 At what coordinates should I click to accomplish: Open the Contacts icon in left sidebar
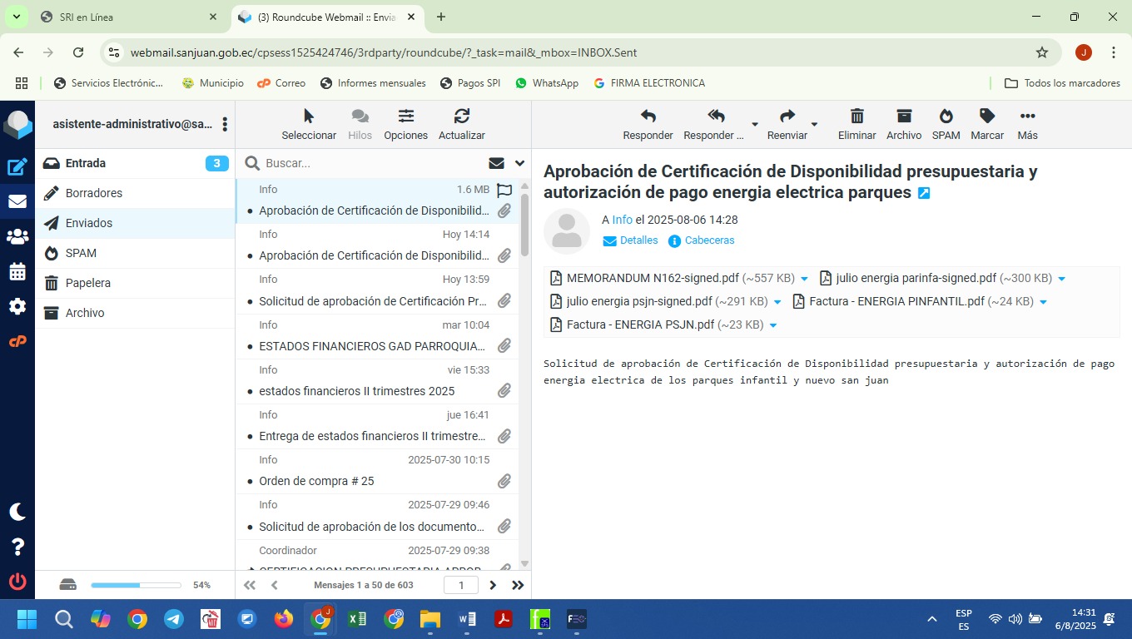[17, 237]
